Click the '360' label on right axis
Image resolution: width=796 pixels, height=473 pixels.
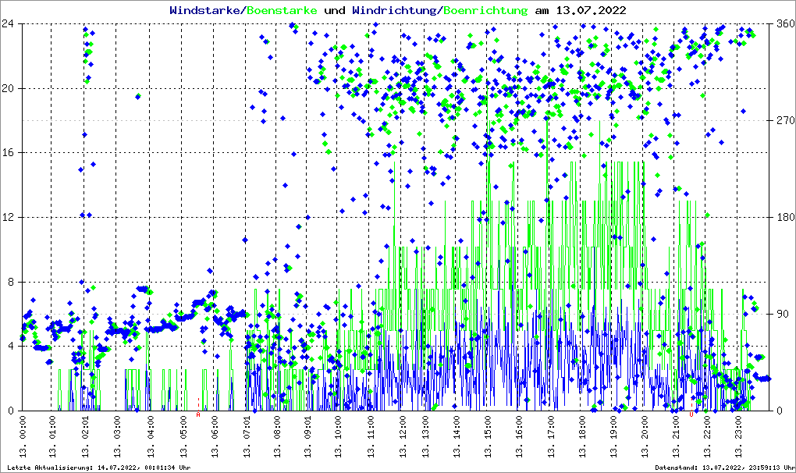pos(783,23)
